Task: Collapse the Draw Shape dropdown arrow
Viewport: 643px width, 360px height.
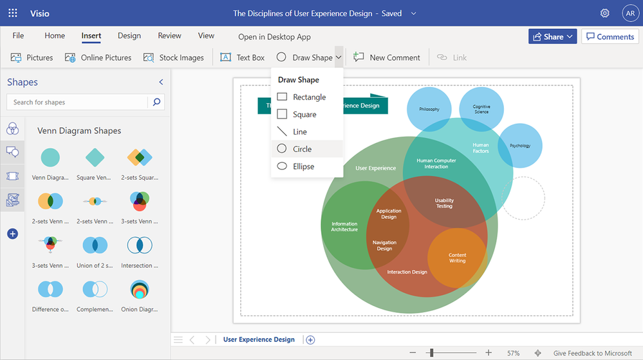Action: [339, 57]
